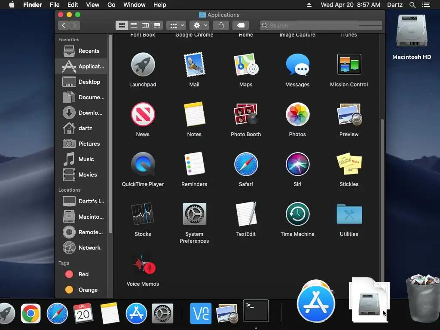Open the File menu
The image size is (440, 330).
pos(55,5)
